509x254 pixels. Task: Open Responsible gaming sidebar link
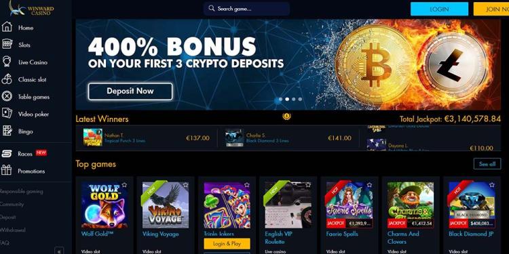pos(22,191)
